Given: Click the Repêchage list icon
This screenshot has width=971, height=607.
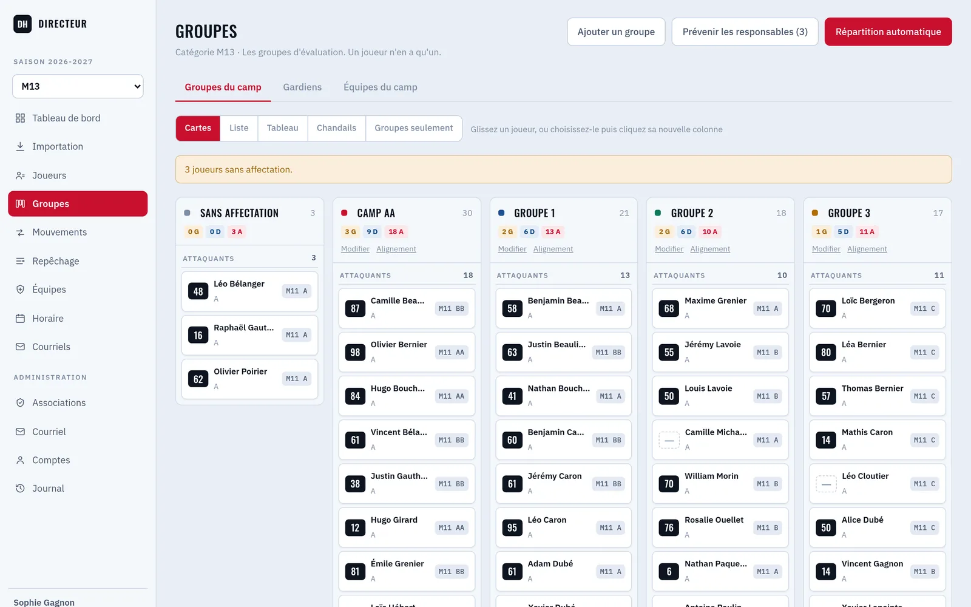Looking at the screenshot, I should [20, 261].
